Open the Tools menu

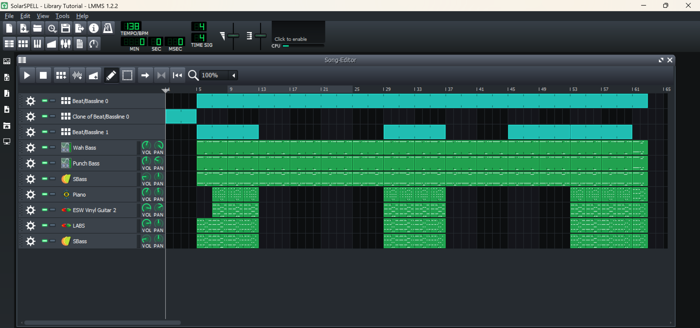(x=62, y=16)
